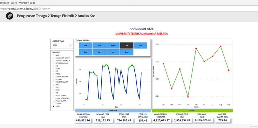Select Aug in month slicer
The width and height of the screenshot is (258, 128).
pyautogui.click(x=126, y=52)
